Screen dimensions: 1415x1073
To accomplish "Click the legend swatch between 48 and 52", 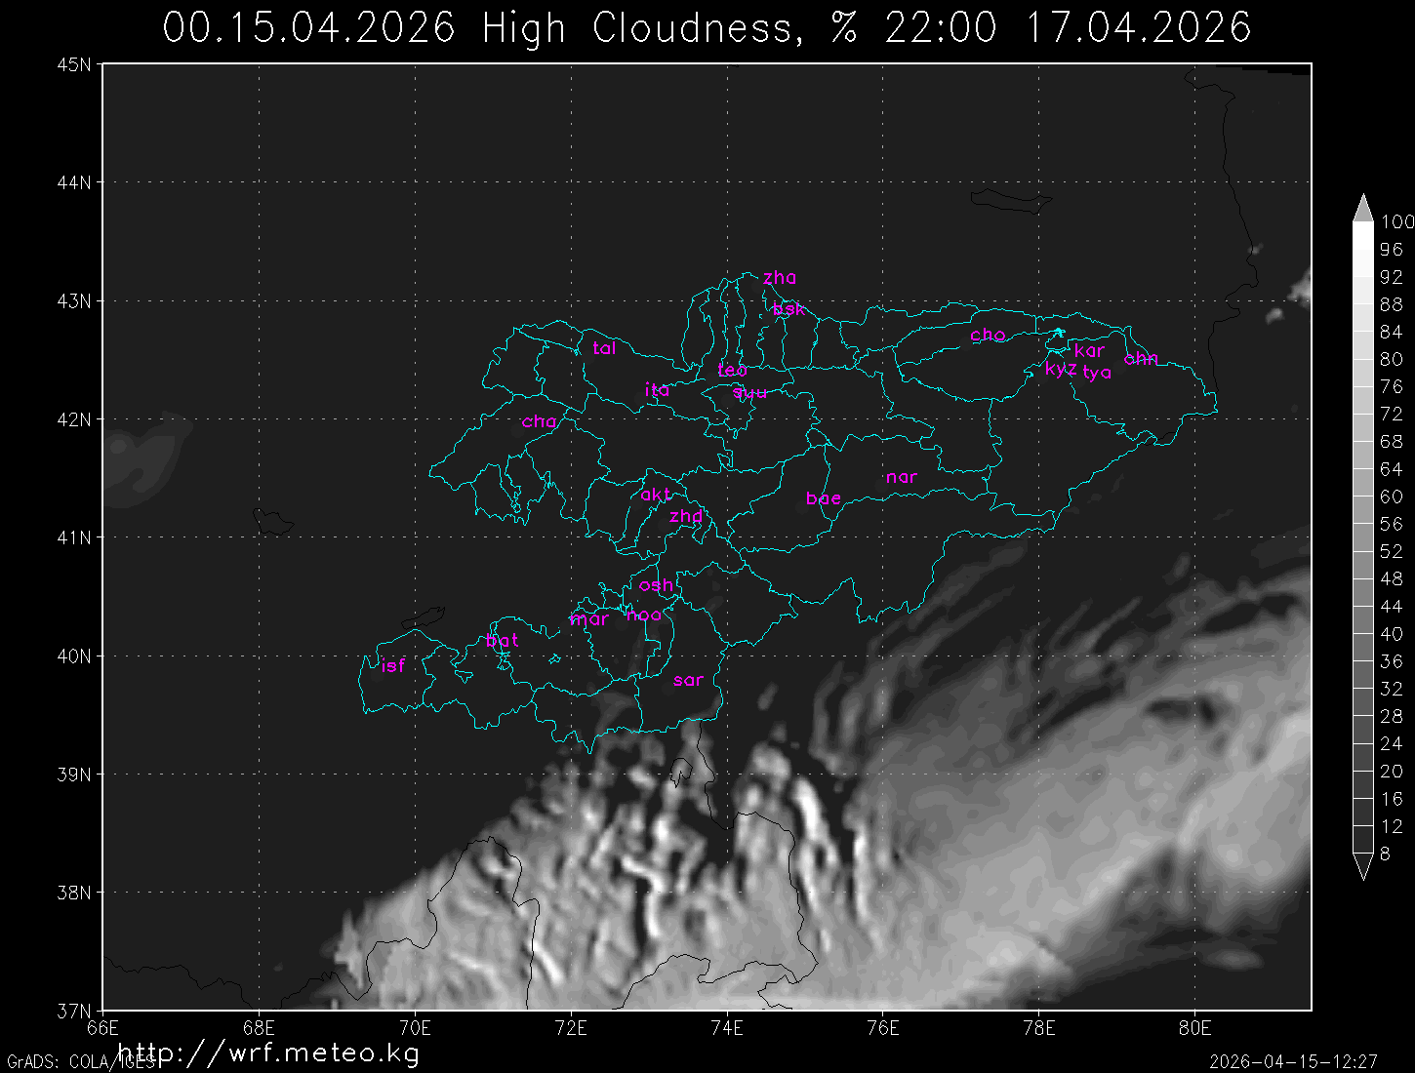I will pos(1362,565).
